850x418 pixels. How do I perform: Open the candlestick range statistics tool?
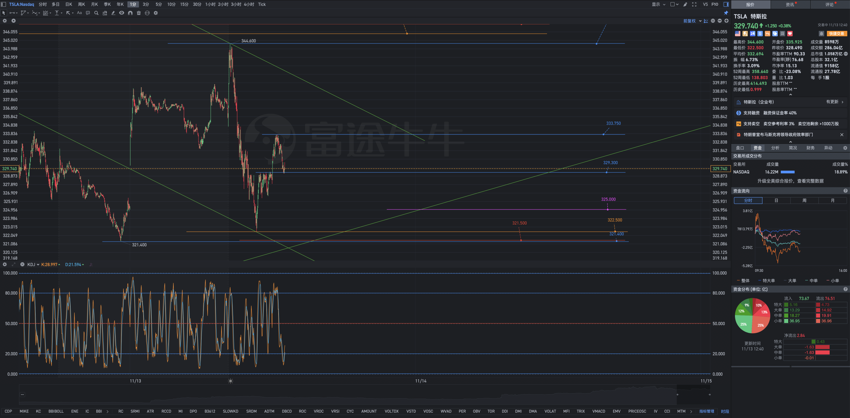click(105, 13)
